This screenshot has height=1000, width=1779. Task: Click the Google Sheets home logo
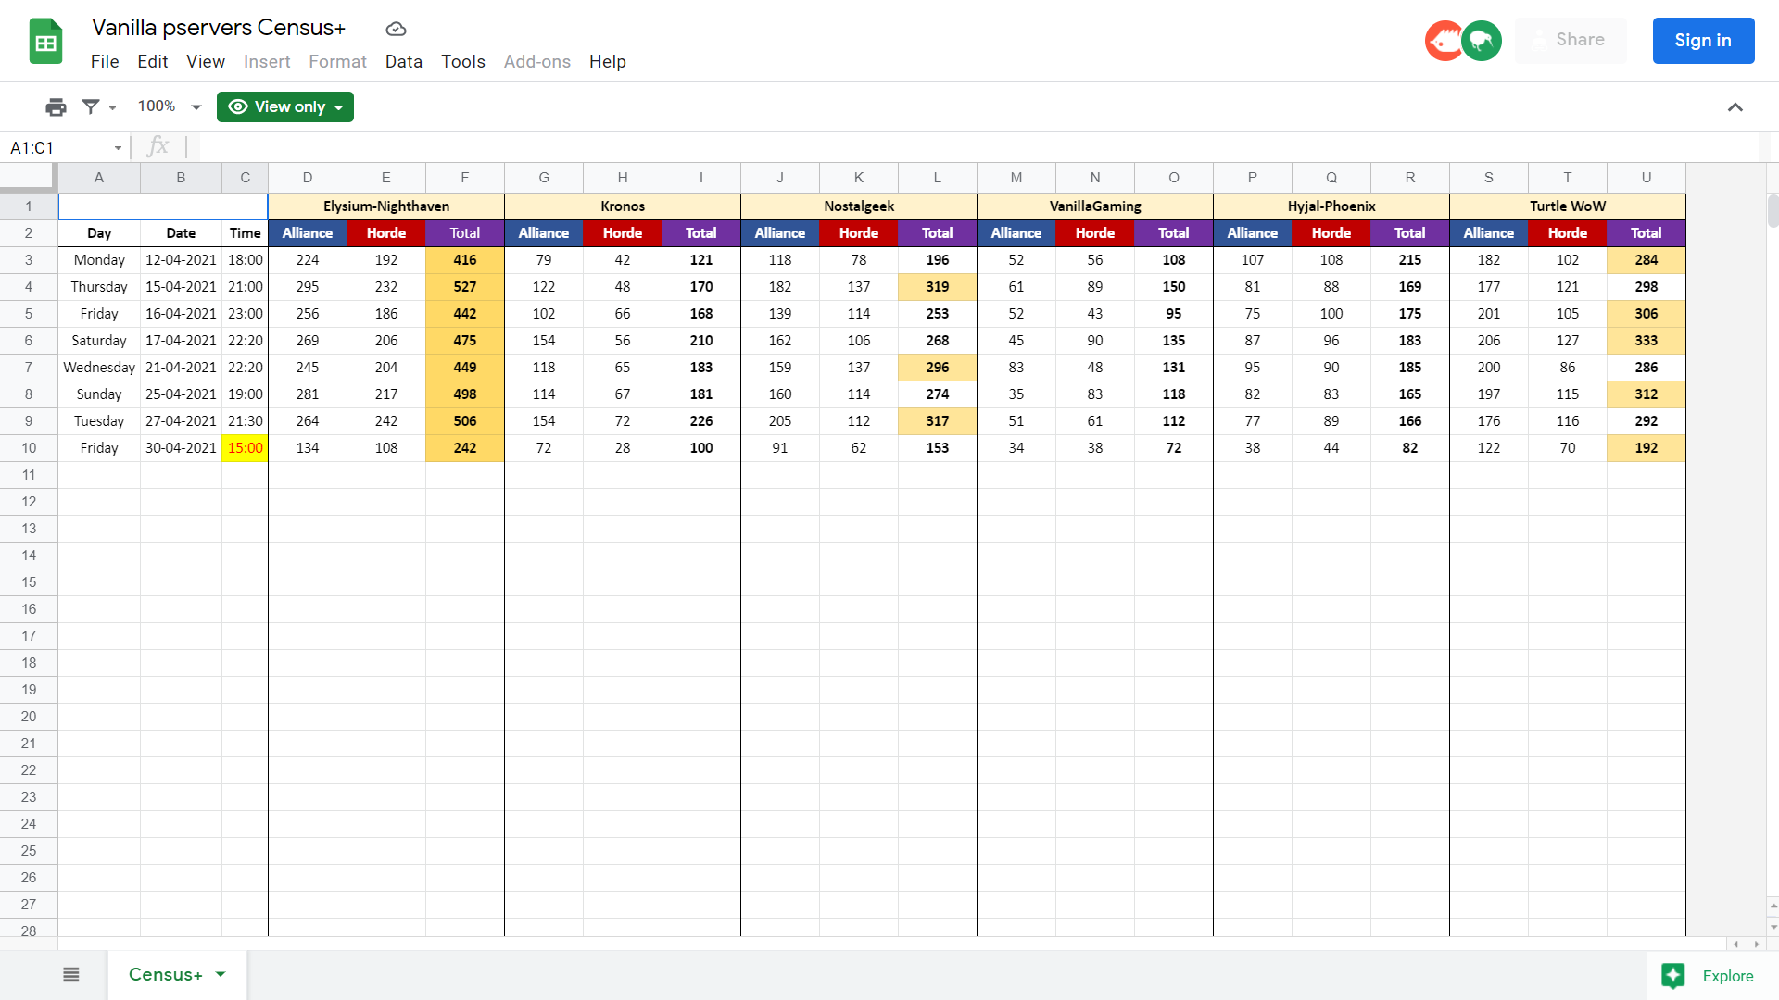click(45, 42)
